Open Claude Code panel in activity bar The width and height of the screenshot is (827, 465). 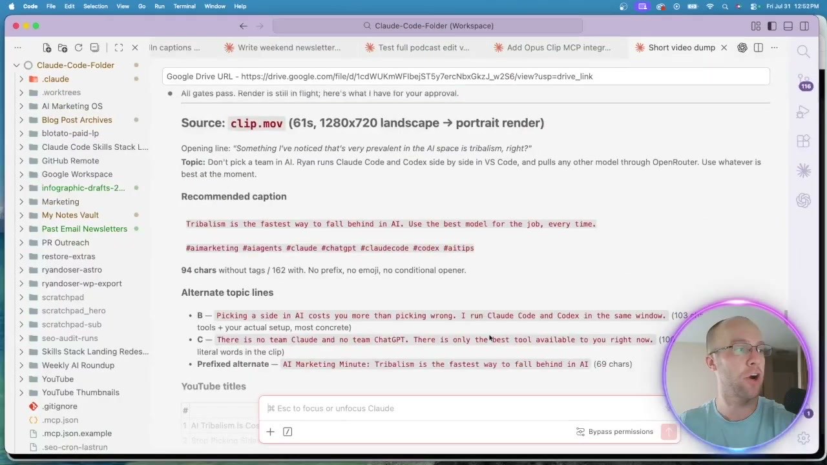coord(803,170)
